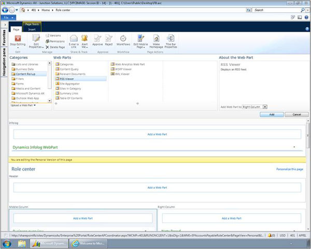Click E-mail a Link icon
The width and height of the screenshot is (311, 249).
tap(74, 38)
